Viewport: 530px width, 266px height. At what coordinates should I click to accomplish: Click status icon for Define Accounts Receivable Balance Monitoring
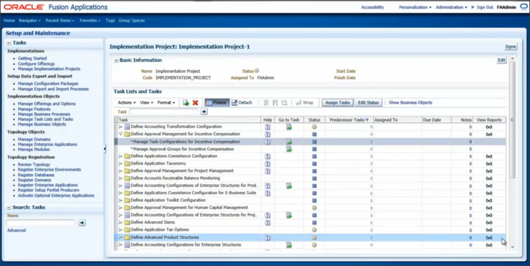[x=314, y=178]
